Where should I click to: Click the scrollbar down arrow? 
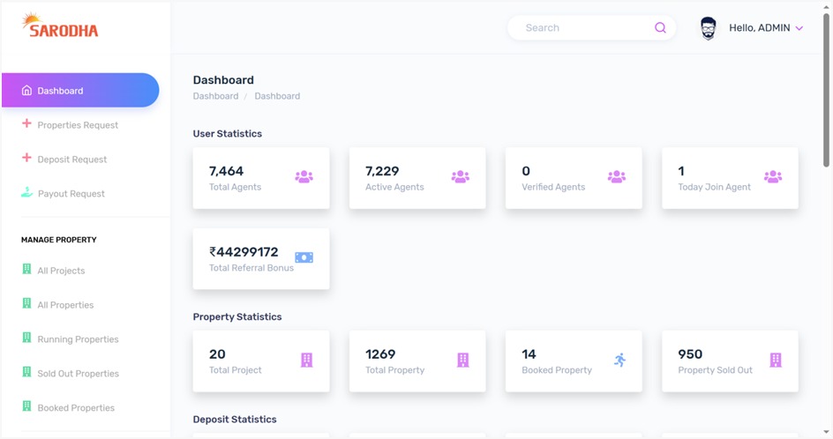coord(826,432)
